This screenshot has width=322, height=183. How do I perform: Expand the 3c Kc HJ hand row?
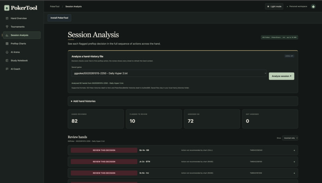[x=294, y=173]
